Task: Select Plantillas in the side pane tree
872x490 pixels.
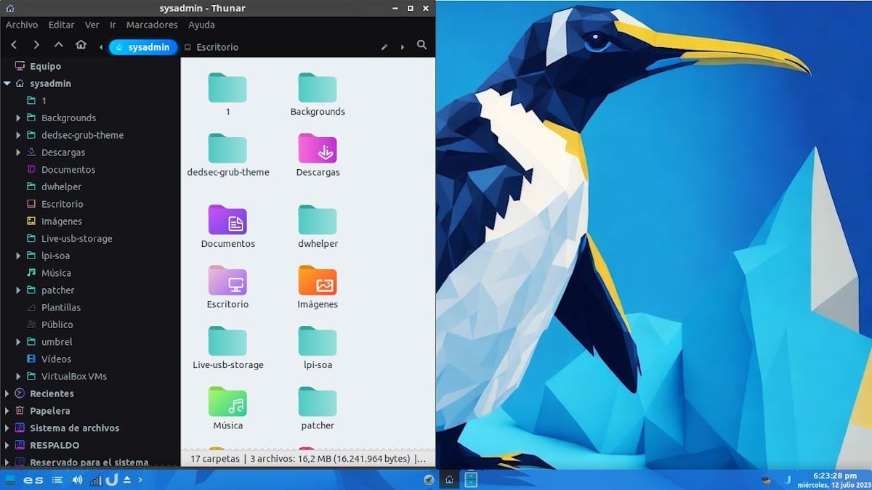Action: (61, 307)
